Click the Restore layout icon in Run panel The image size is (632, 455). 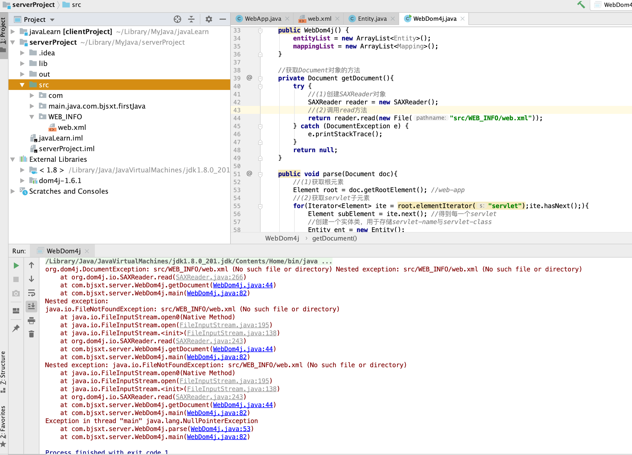(16, 311)
